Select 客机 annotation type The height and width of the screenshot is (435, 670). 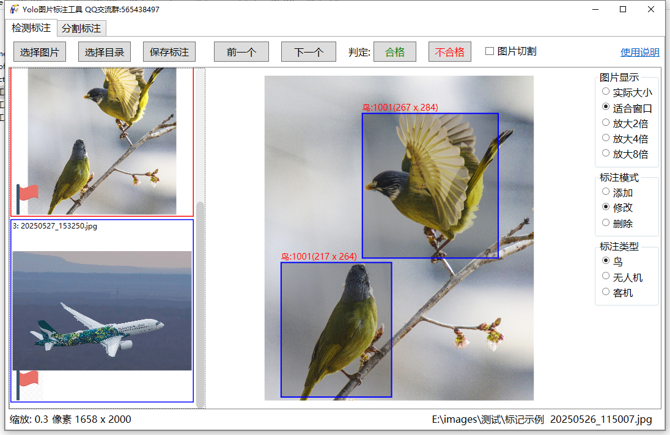pos(605,291)
